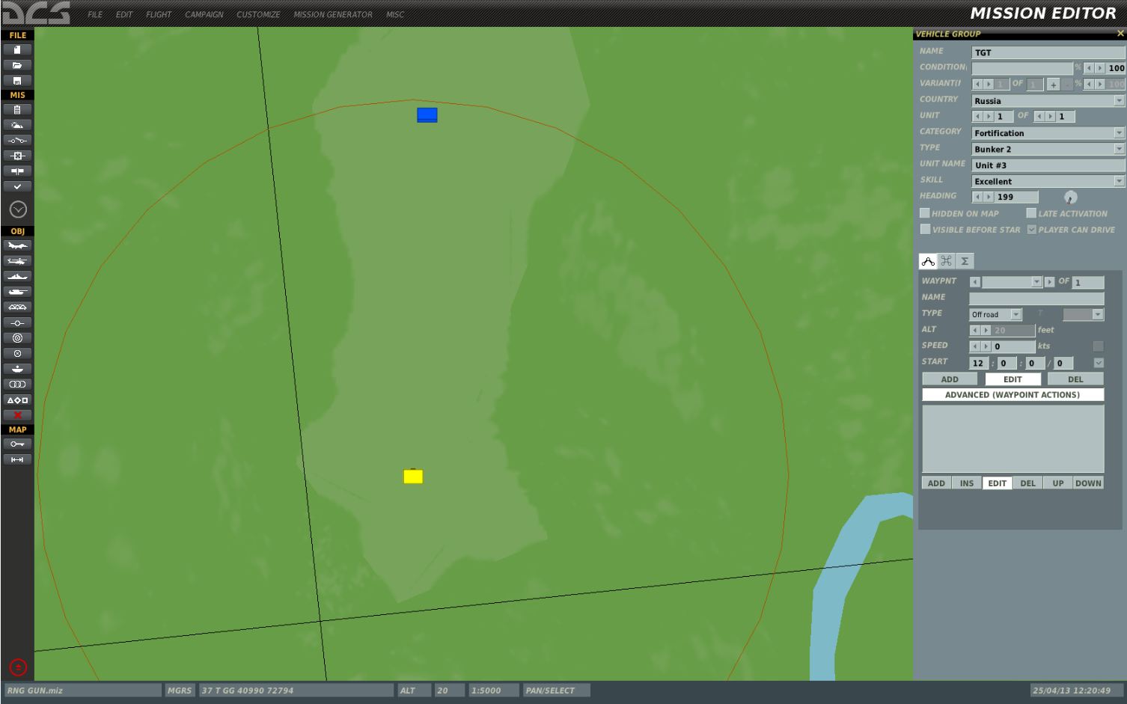Click the open mission folder icon

click(17, 66)
